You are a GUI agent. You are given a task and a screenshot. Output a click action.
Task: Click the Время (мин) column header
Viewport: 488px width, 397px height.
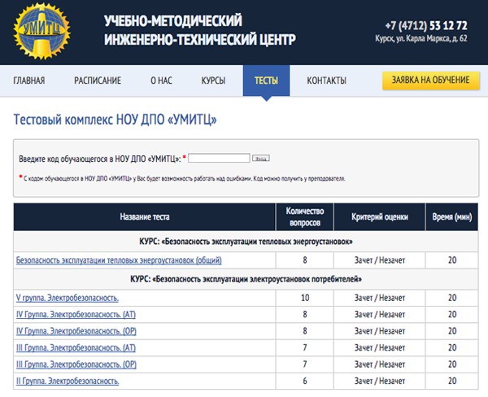point(452,217)
